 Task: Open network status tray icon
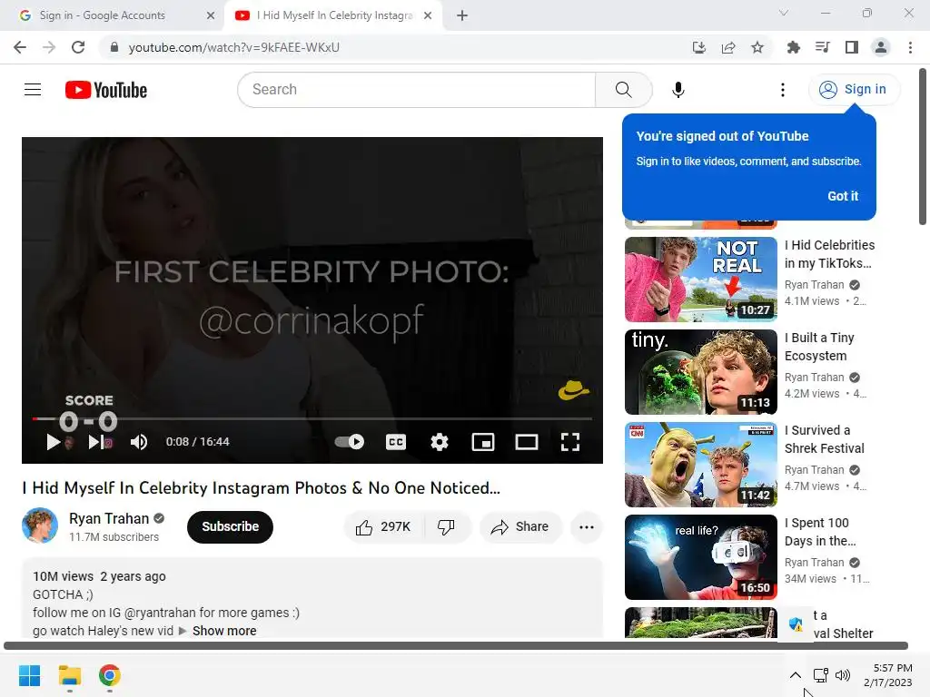[820, 674]
